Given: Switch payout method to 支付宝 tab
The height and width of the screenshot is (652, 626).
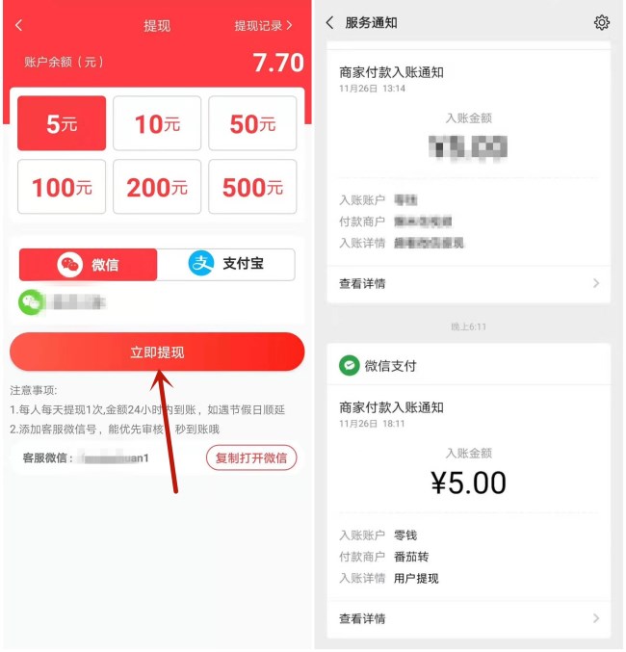Looking at the screenshot, I should (x=226, y=265).
